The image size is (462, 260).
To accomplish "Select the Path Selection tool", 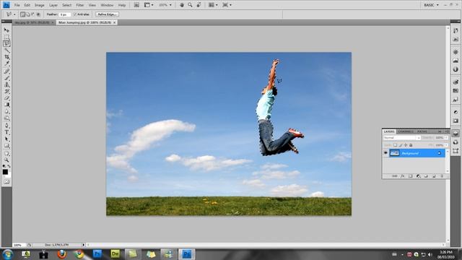I will [x=6, y=139].
